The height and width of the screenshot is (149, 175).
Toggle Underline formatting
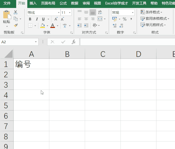[43, 19]
